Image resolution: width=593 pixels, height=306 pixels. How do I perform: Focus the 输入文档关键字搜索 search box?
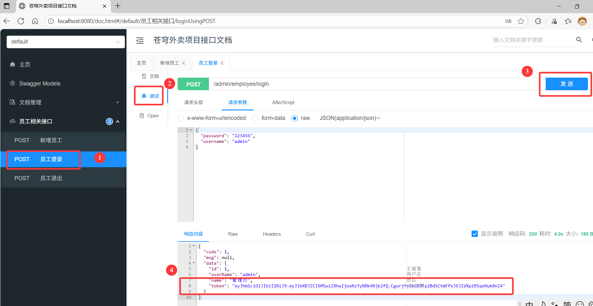534,40
